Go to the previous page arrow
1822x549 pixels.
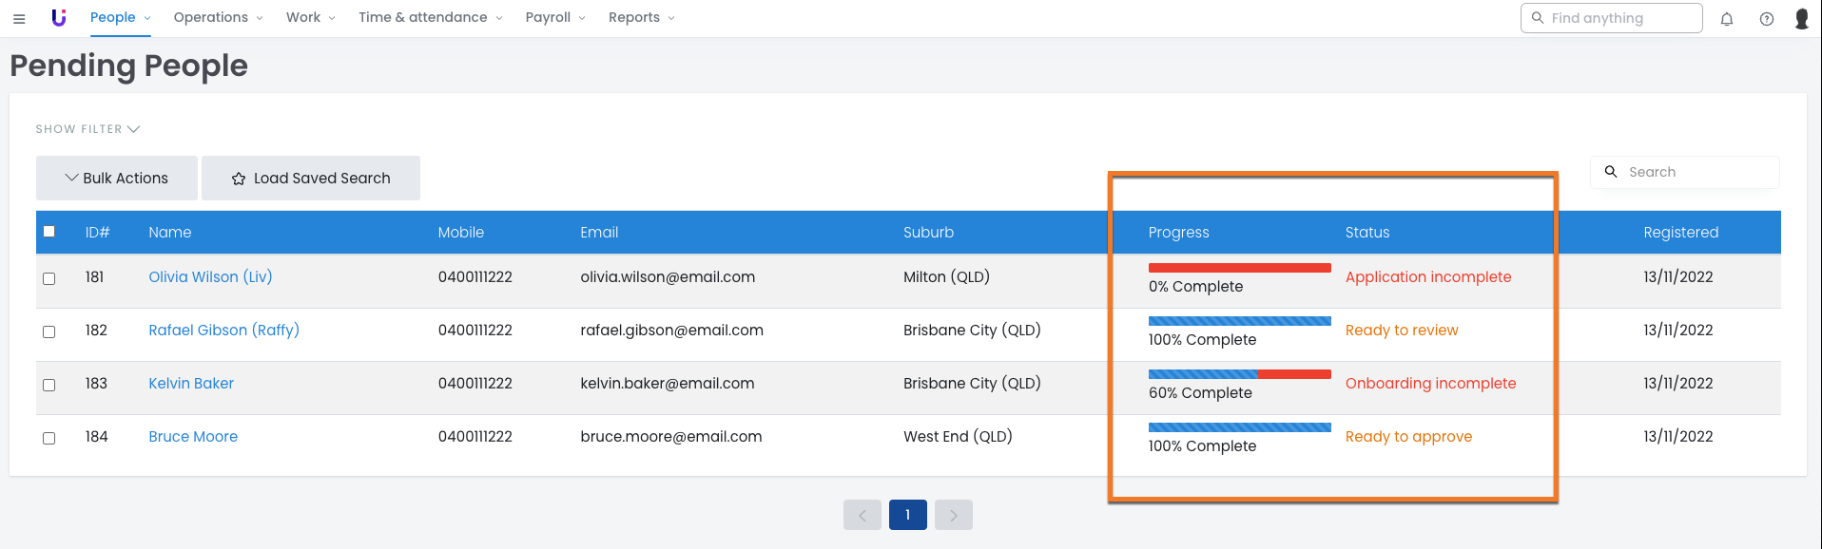[863, 515]
